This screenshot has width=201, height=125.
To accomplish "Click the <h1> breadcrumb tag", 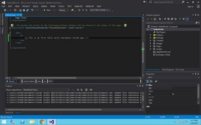I will [51, 81].
